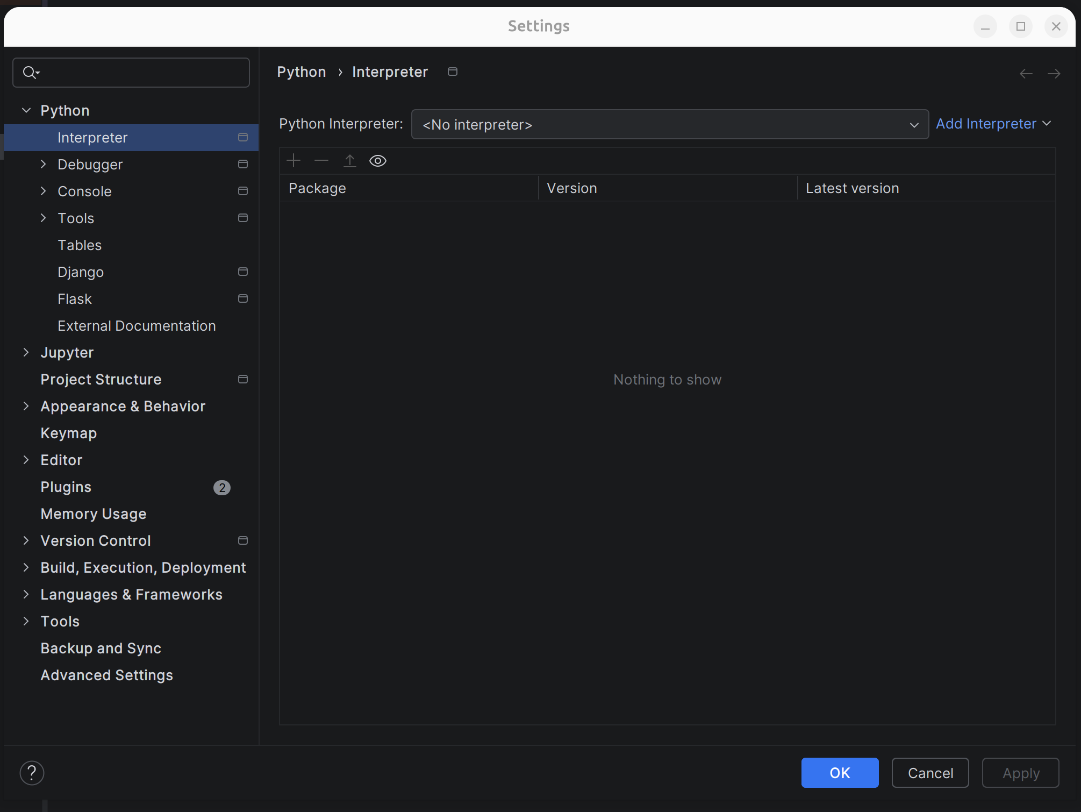This screenshot has height=812, width=1081.
Task: Expand Build, Execution, Deployment section
Action: click(26, 567)
